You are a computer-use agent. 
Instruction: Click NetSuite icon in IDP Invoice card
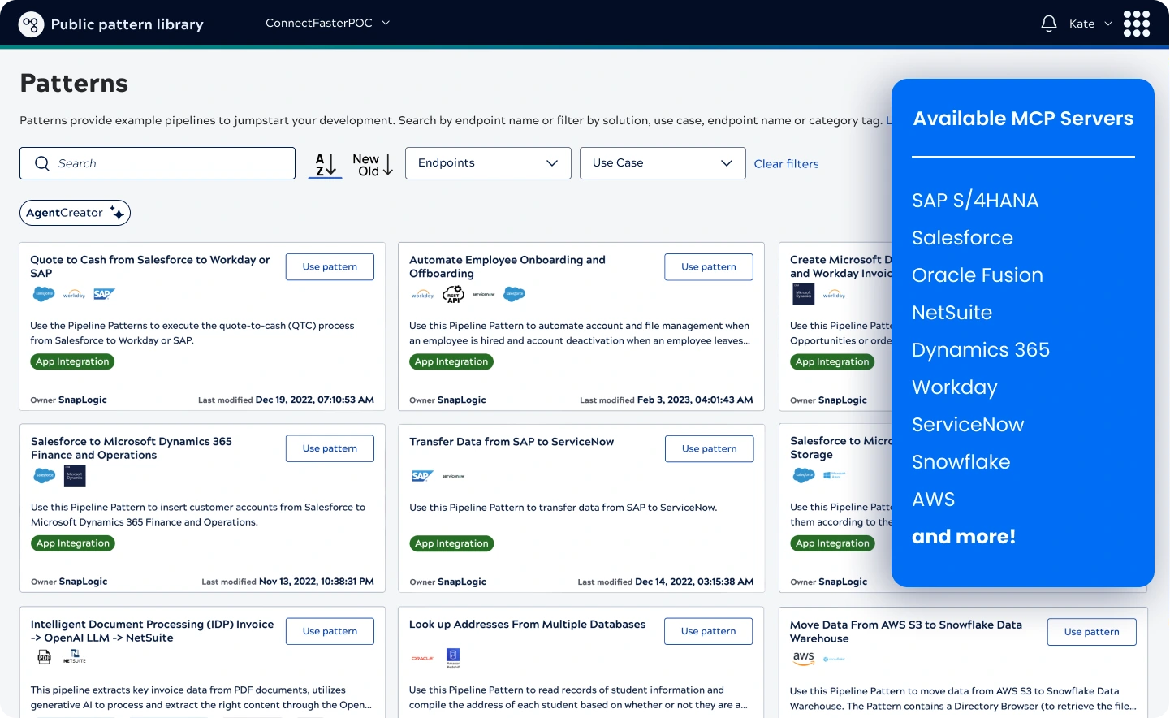point(75,657)
